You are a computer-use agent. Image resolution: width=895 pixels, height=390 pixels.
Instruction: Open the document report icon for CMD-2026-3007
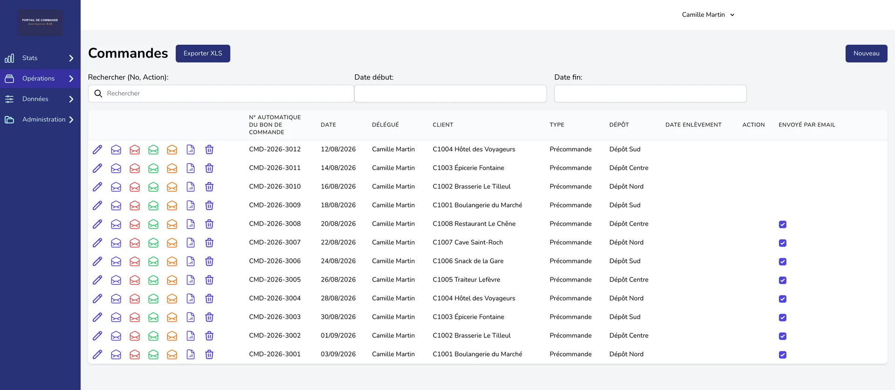click(x=191, y=242)
